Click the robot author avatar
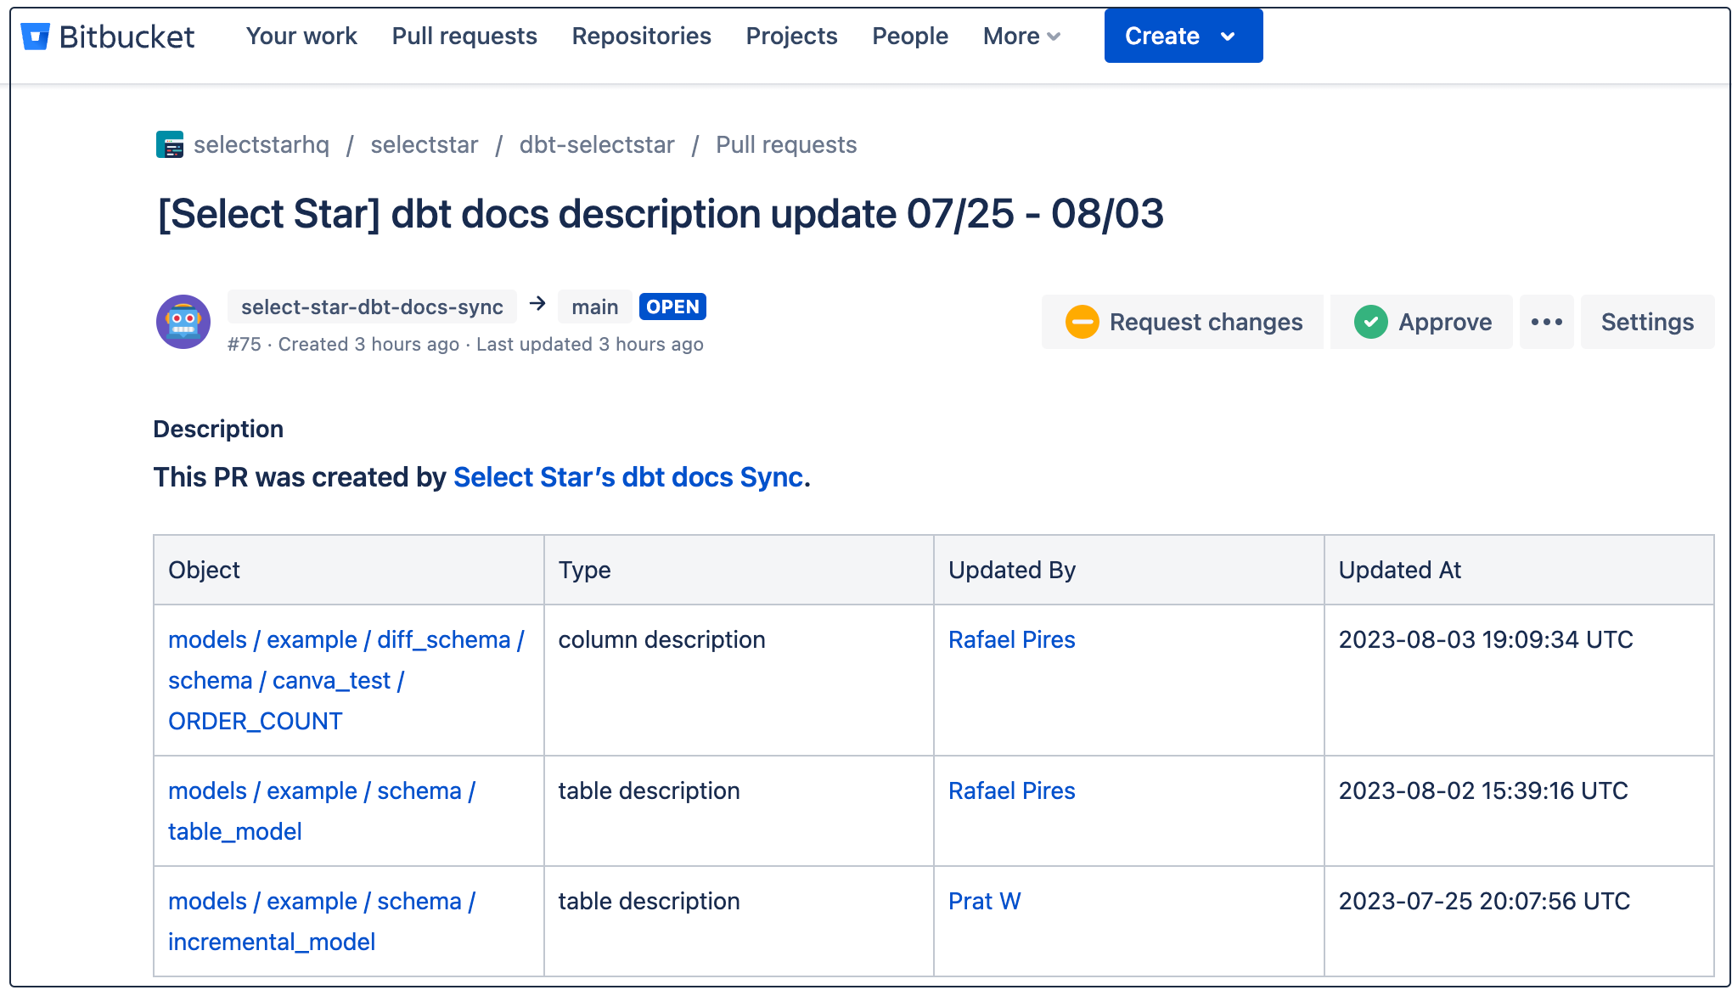 point(183,323)
